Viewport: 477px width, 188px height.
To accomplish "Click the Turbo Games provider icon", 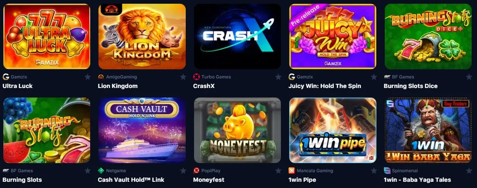I will coord(197,77).
